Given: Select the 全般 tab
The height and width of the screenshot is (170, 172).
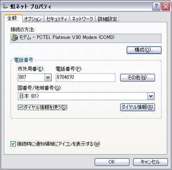Looking at the screenshot, I should point(13,18).
